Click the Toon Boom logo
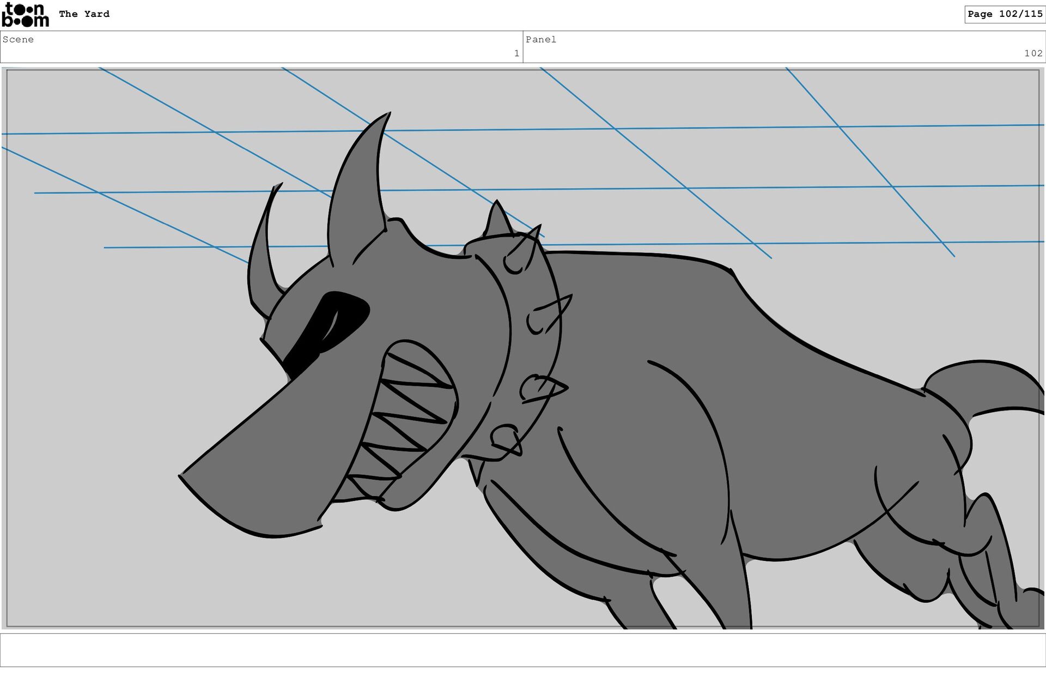This screenshot has height=677, width=1046. tap(26, 15)
